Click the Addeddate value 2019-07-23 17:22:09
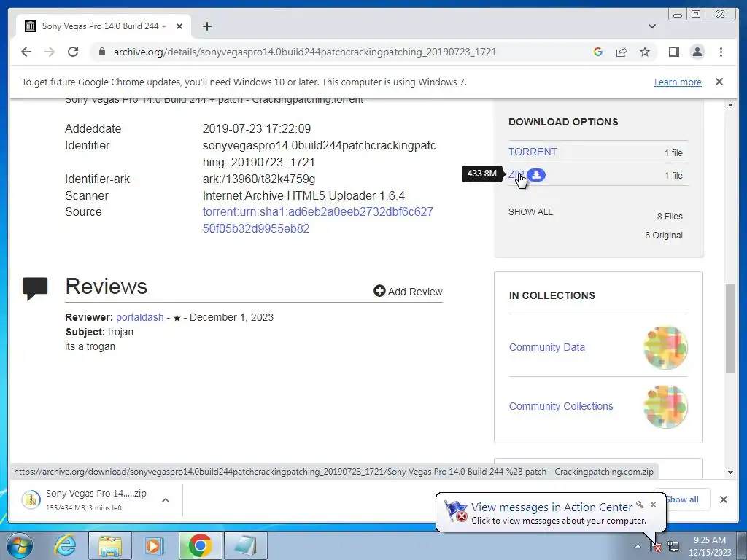Viewport: 747px width, 560px height. coord(257,128)
